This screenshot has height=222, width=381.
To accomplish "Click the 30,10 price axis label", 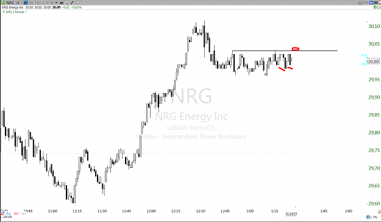I will [x=374, y=26].
